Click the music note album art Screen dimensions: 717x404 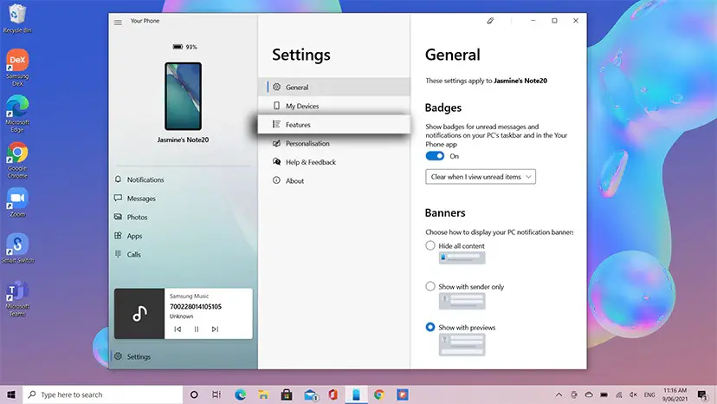[x=139, y=314]
